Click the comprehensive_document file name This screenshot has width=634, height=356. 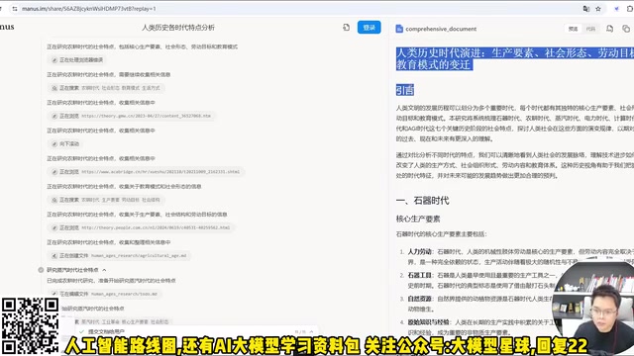point(441,29)
